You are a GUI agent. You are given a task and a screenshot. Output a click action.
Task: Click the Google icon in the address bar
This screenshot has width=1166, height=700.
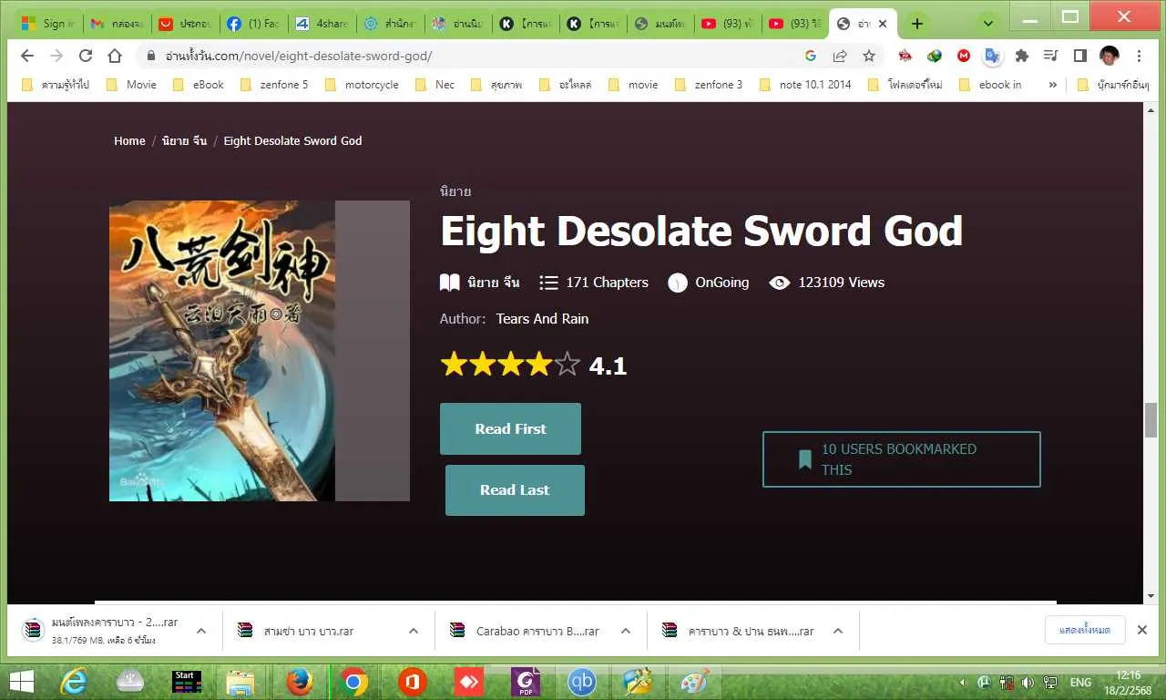(x=811, y=56)
